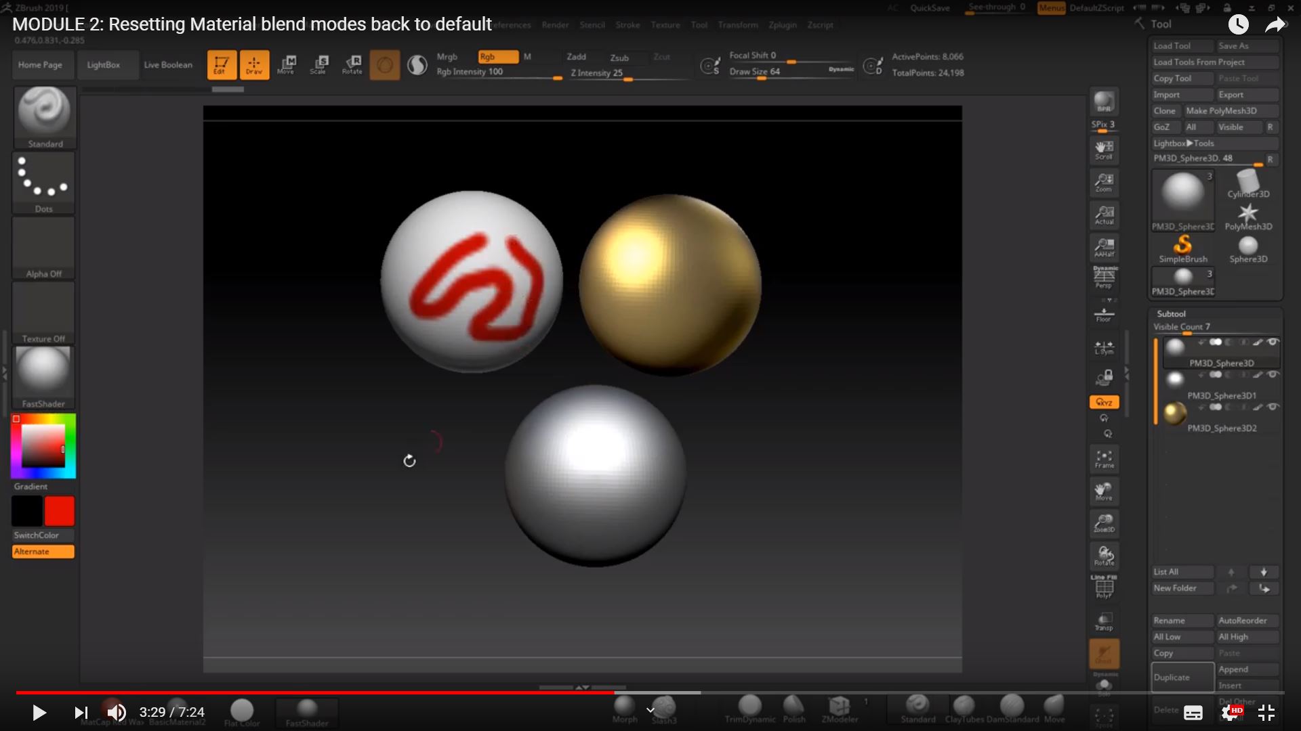1301x731 pixels.
Task: Click the BPR render icon
Action: pyautogui.click(x=1104, y=102)
